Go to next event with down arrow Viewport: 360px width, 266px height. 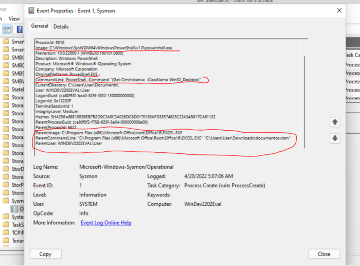point(335,138)
